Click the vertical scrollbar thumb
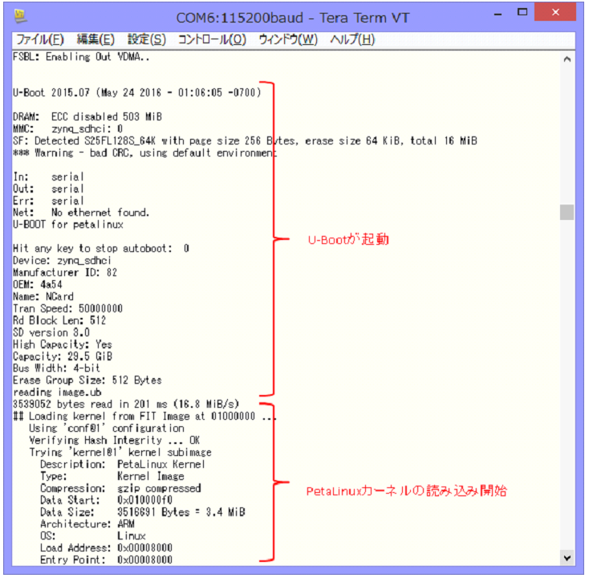Image resolution: width=589 pixels, height=578 pixels. tap(567, 212)
